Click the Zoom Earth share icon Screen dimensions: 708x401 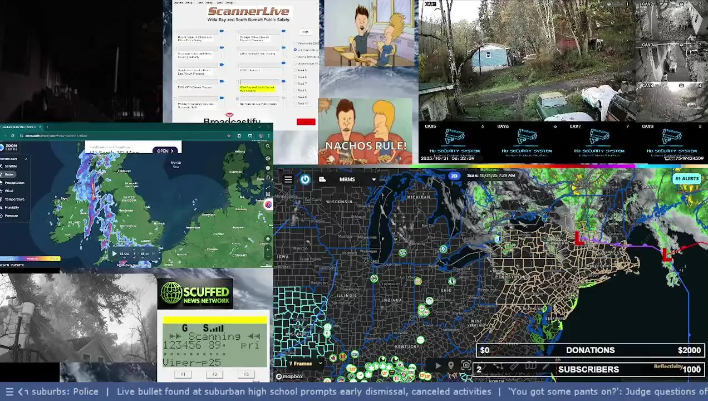click(268, 177)
